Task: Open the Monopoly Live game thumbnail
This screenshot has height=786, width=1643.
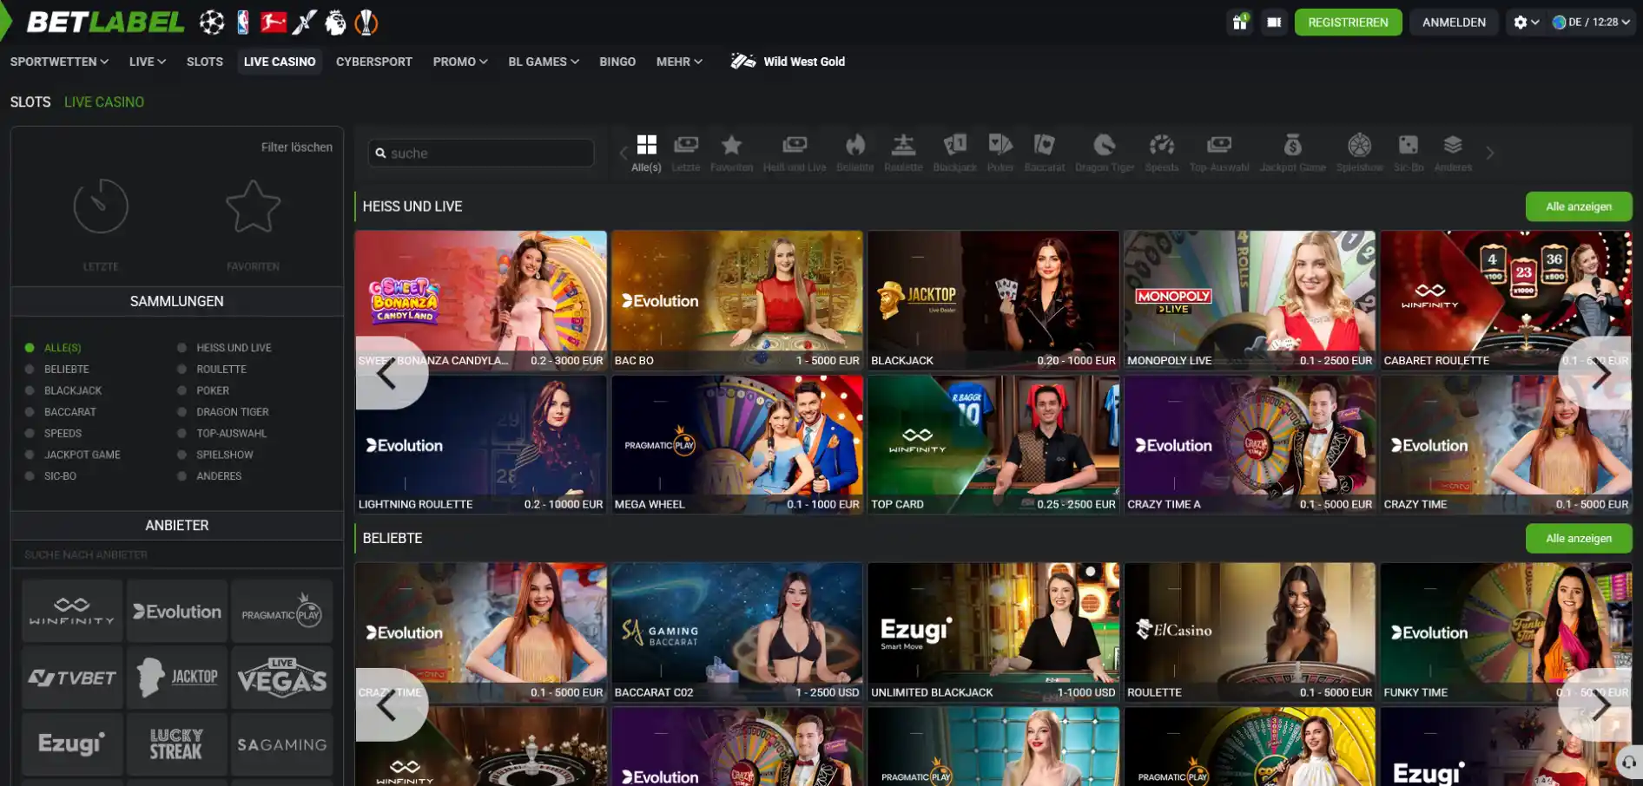Action: [1250, 300]
